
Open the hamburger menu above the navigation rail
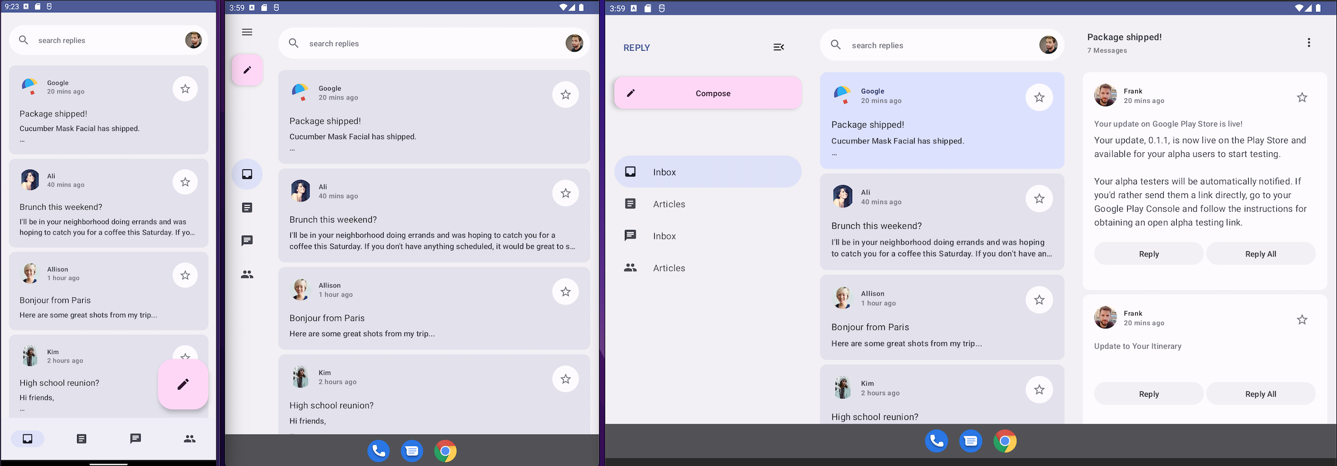(x=247, y=32)
